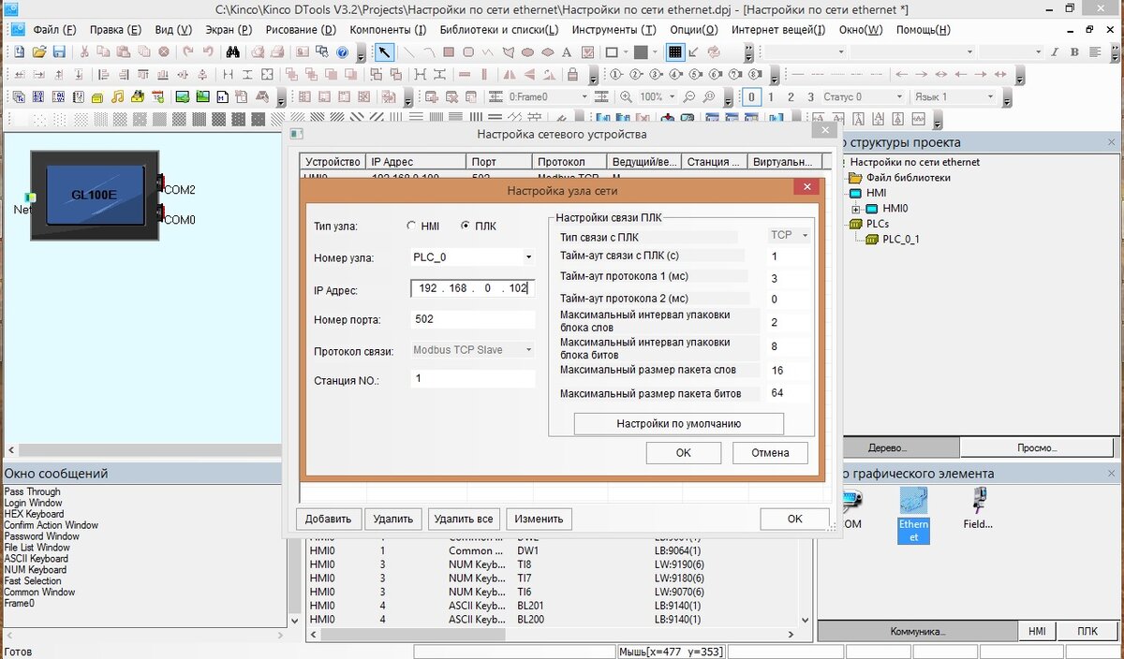Open the Интернет вещей menu
The image size is (1124, 659).
(x=778, y=29)
